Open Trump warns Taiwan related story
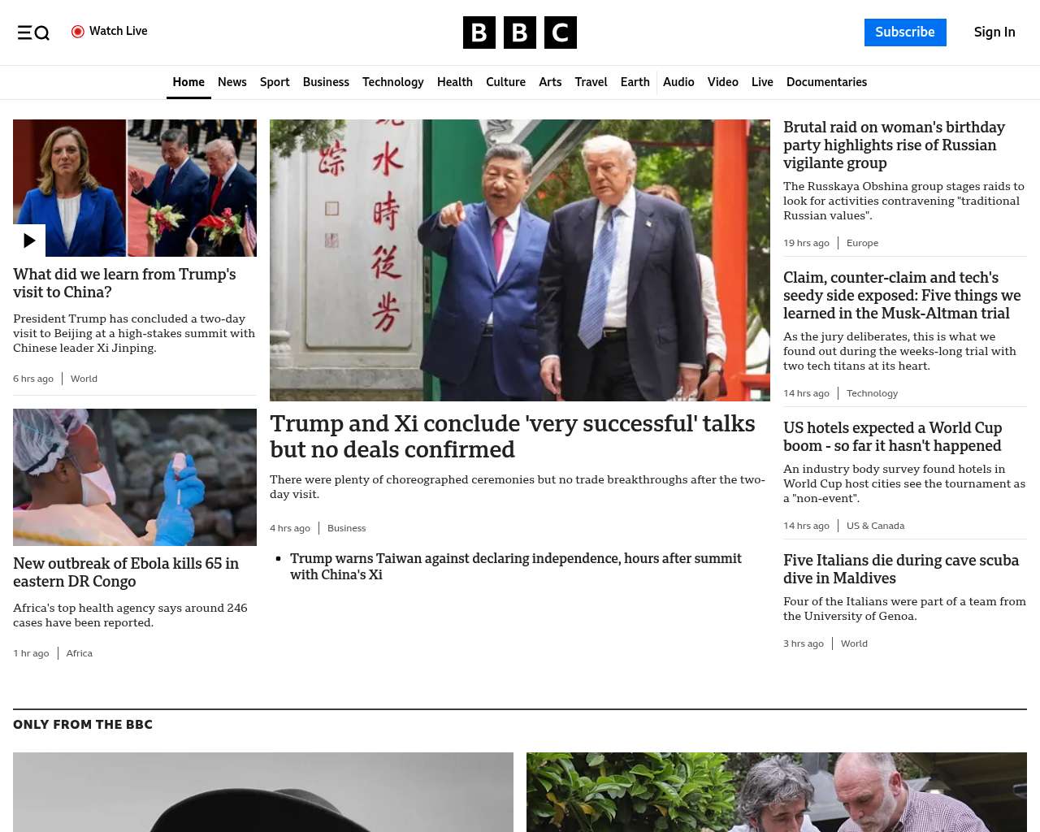 [516, 566]
